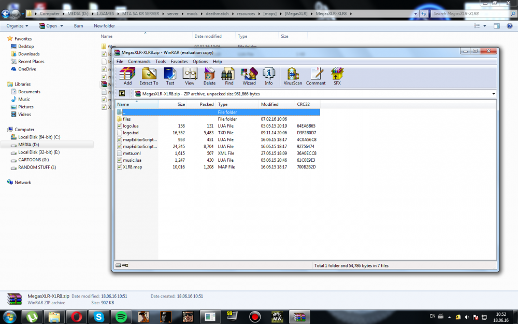This screenshot has width=518, height=324.
Task: Open the Organize dropdown menu
Action: (17, 26)
